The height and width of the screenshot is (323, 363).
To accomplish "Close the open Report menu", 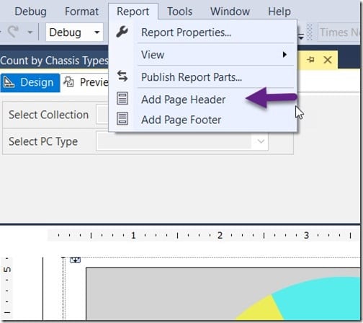I will pyautogui.click(x=133, y=12).
